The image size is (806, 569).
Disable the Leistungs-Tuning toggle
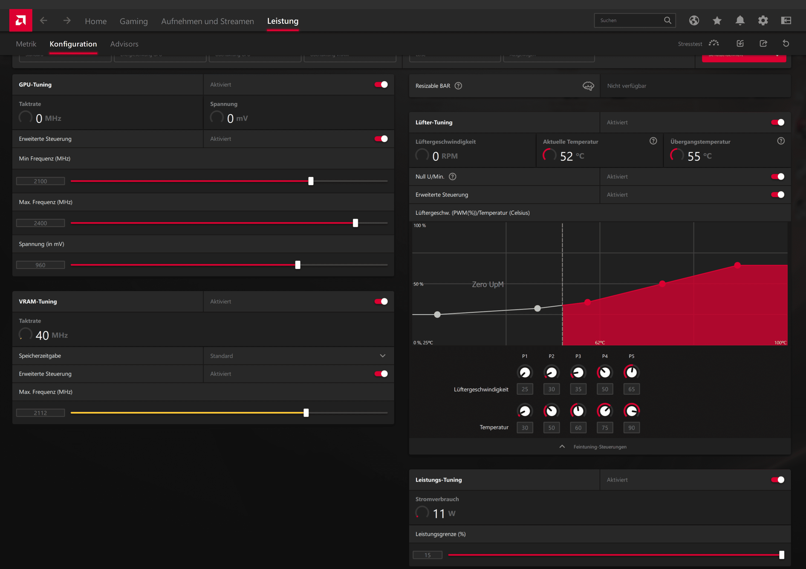(x=777, y=480)
